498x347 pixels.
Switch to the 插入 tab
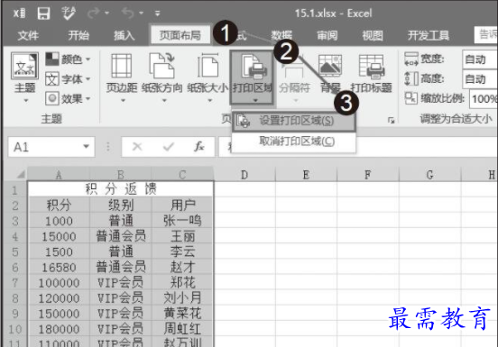coord(124,35)
